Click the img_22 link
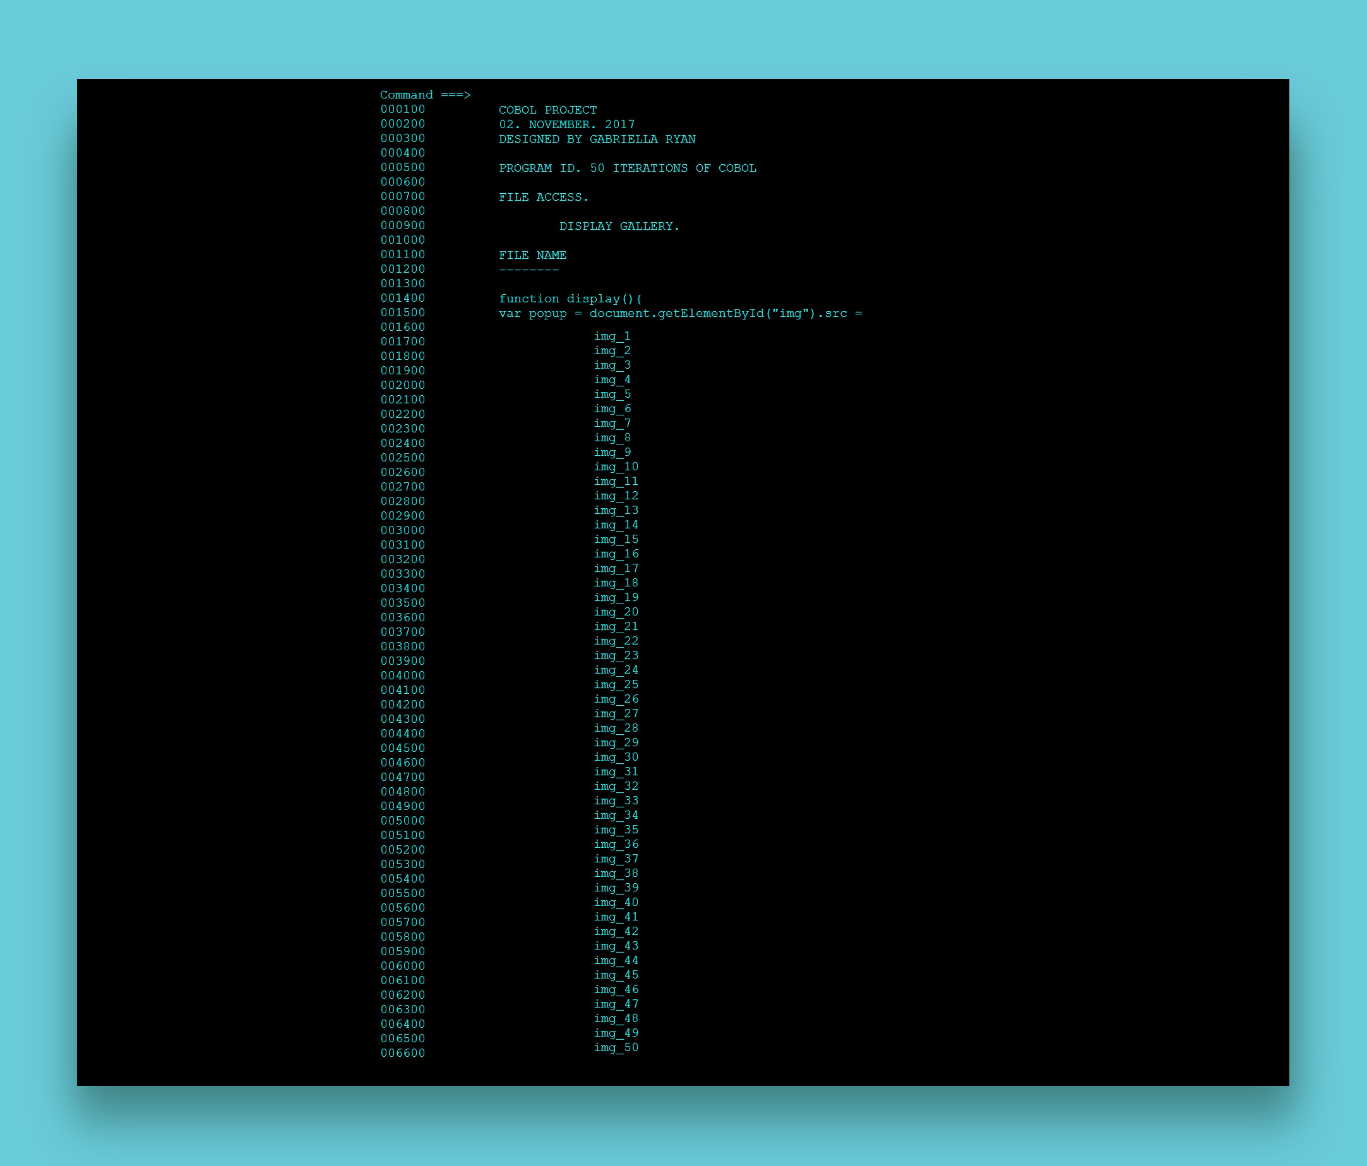Image resolution: width=1367 pixels, height=1166 pixels. pos(616,641)
